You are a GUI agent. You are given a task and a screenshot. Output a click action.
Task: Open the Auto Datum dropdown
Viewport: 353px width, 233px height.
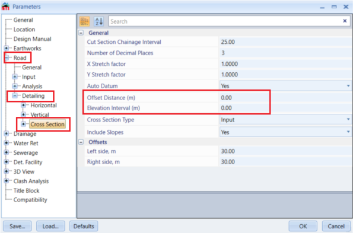point(348,86)
